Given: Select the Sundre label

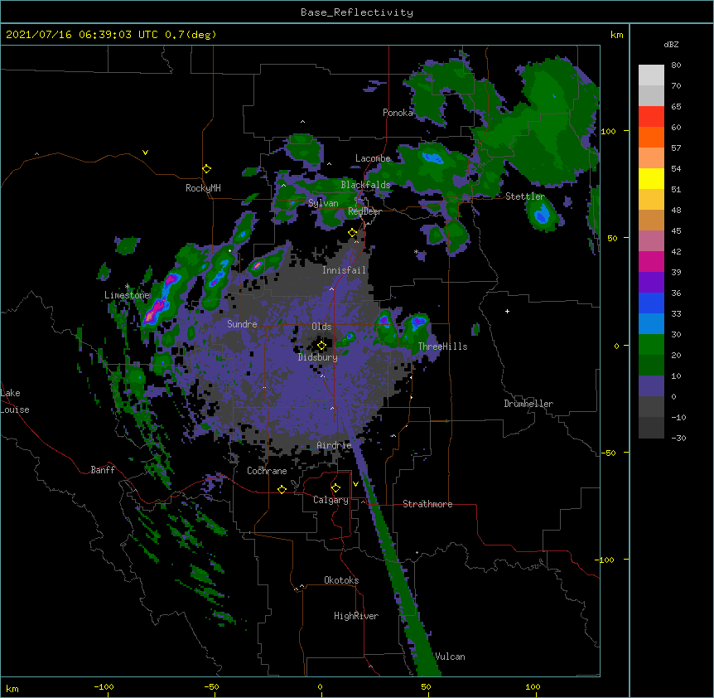Looking at the screenshot, I should 242,324.
